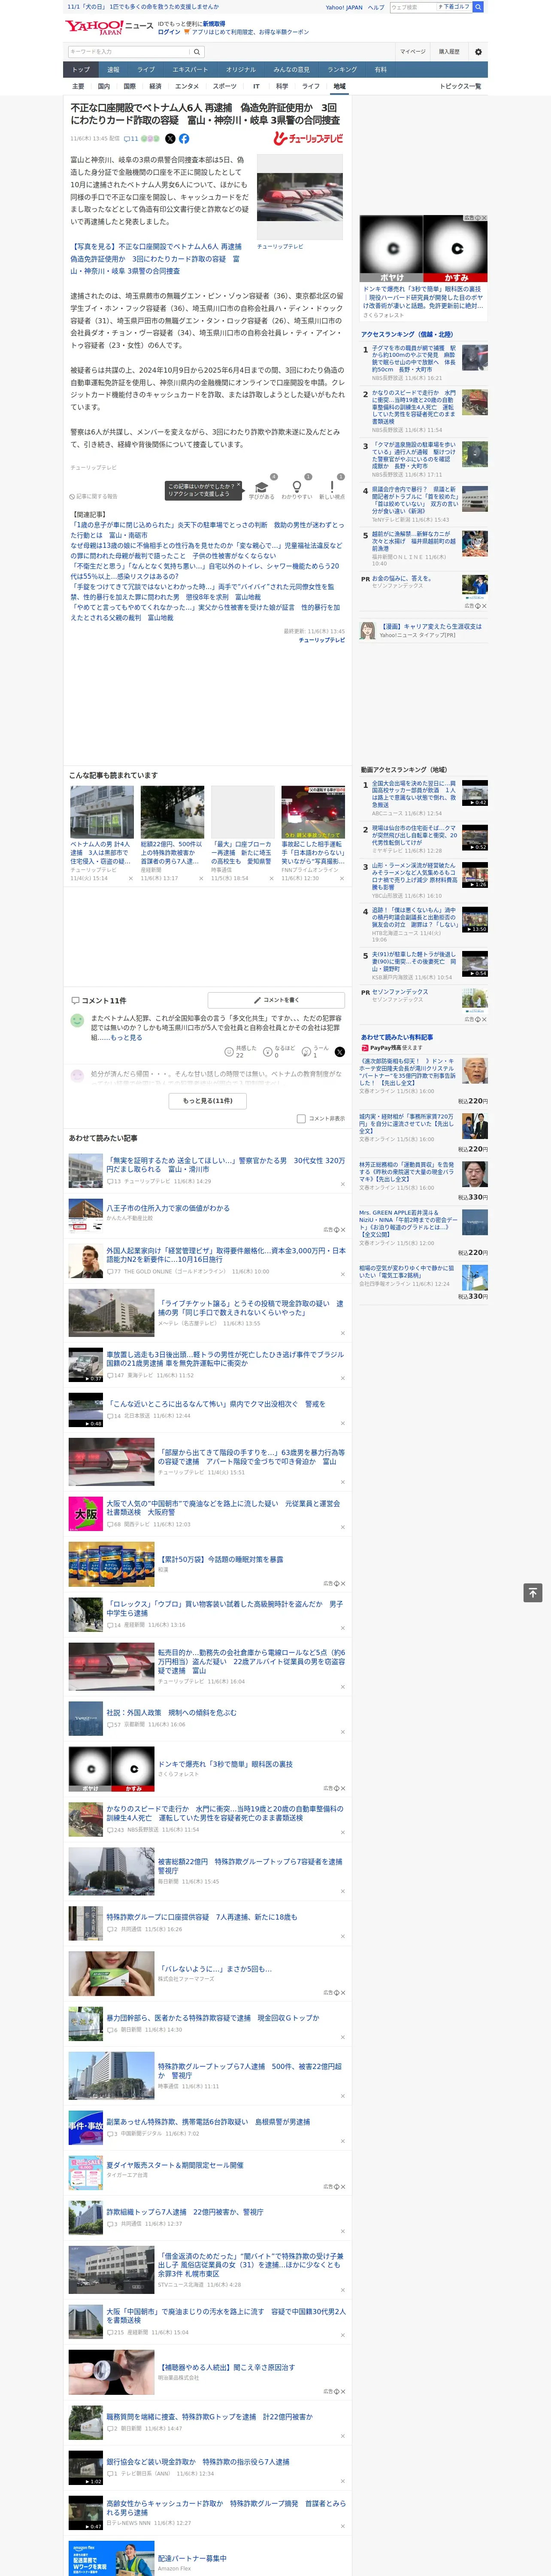Screen dimensions: 551x2576
Task: Click the back-to-top arrow button
Action: pyautogui.click(x=533, y=1592)
